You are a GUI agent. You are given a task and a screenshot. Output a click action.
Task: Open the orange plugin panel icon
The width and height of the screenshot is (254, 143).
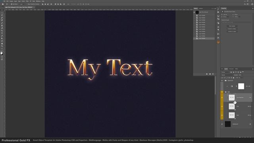point(218,42)
